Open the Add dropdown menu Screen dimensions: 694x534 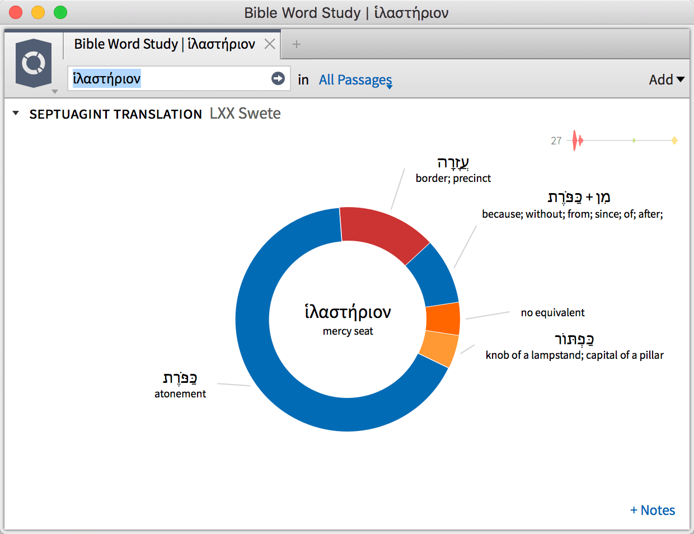coord(666,80)
